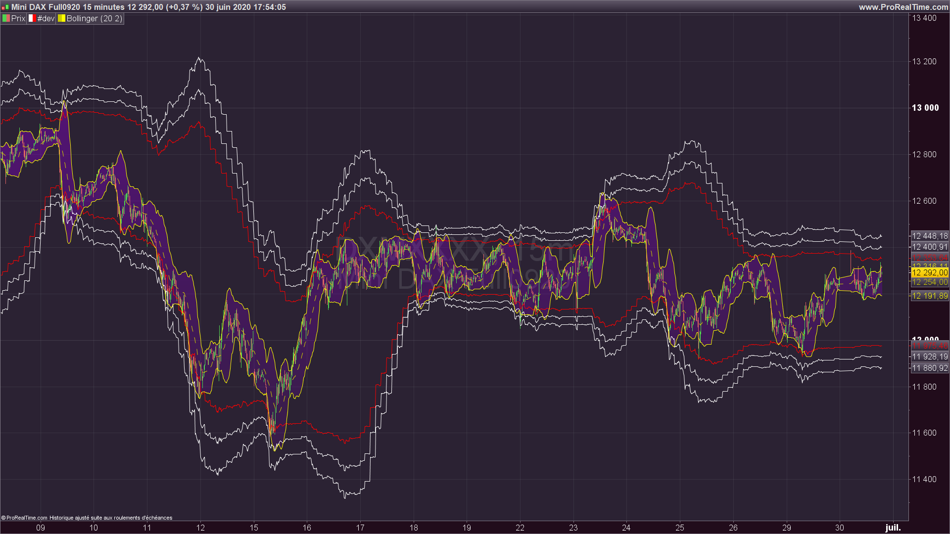950x534 pixels.
Task: Click the 12 191,89 Bollinger lower tag
Action: point(929,296)
